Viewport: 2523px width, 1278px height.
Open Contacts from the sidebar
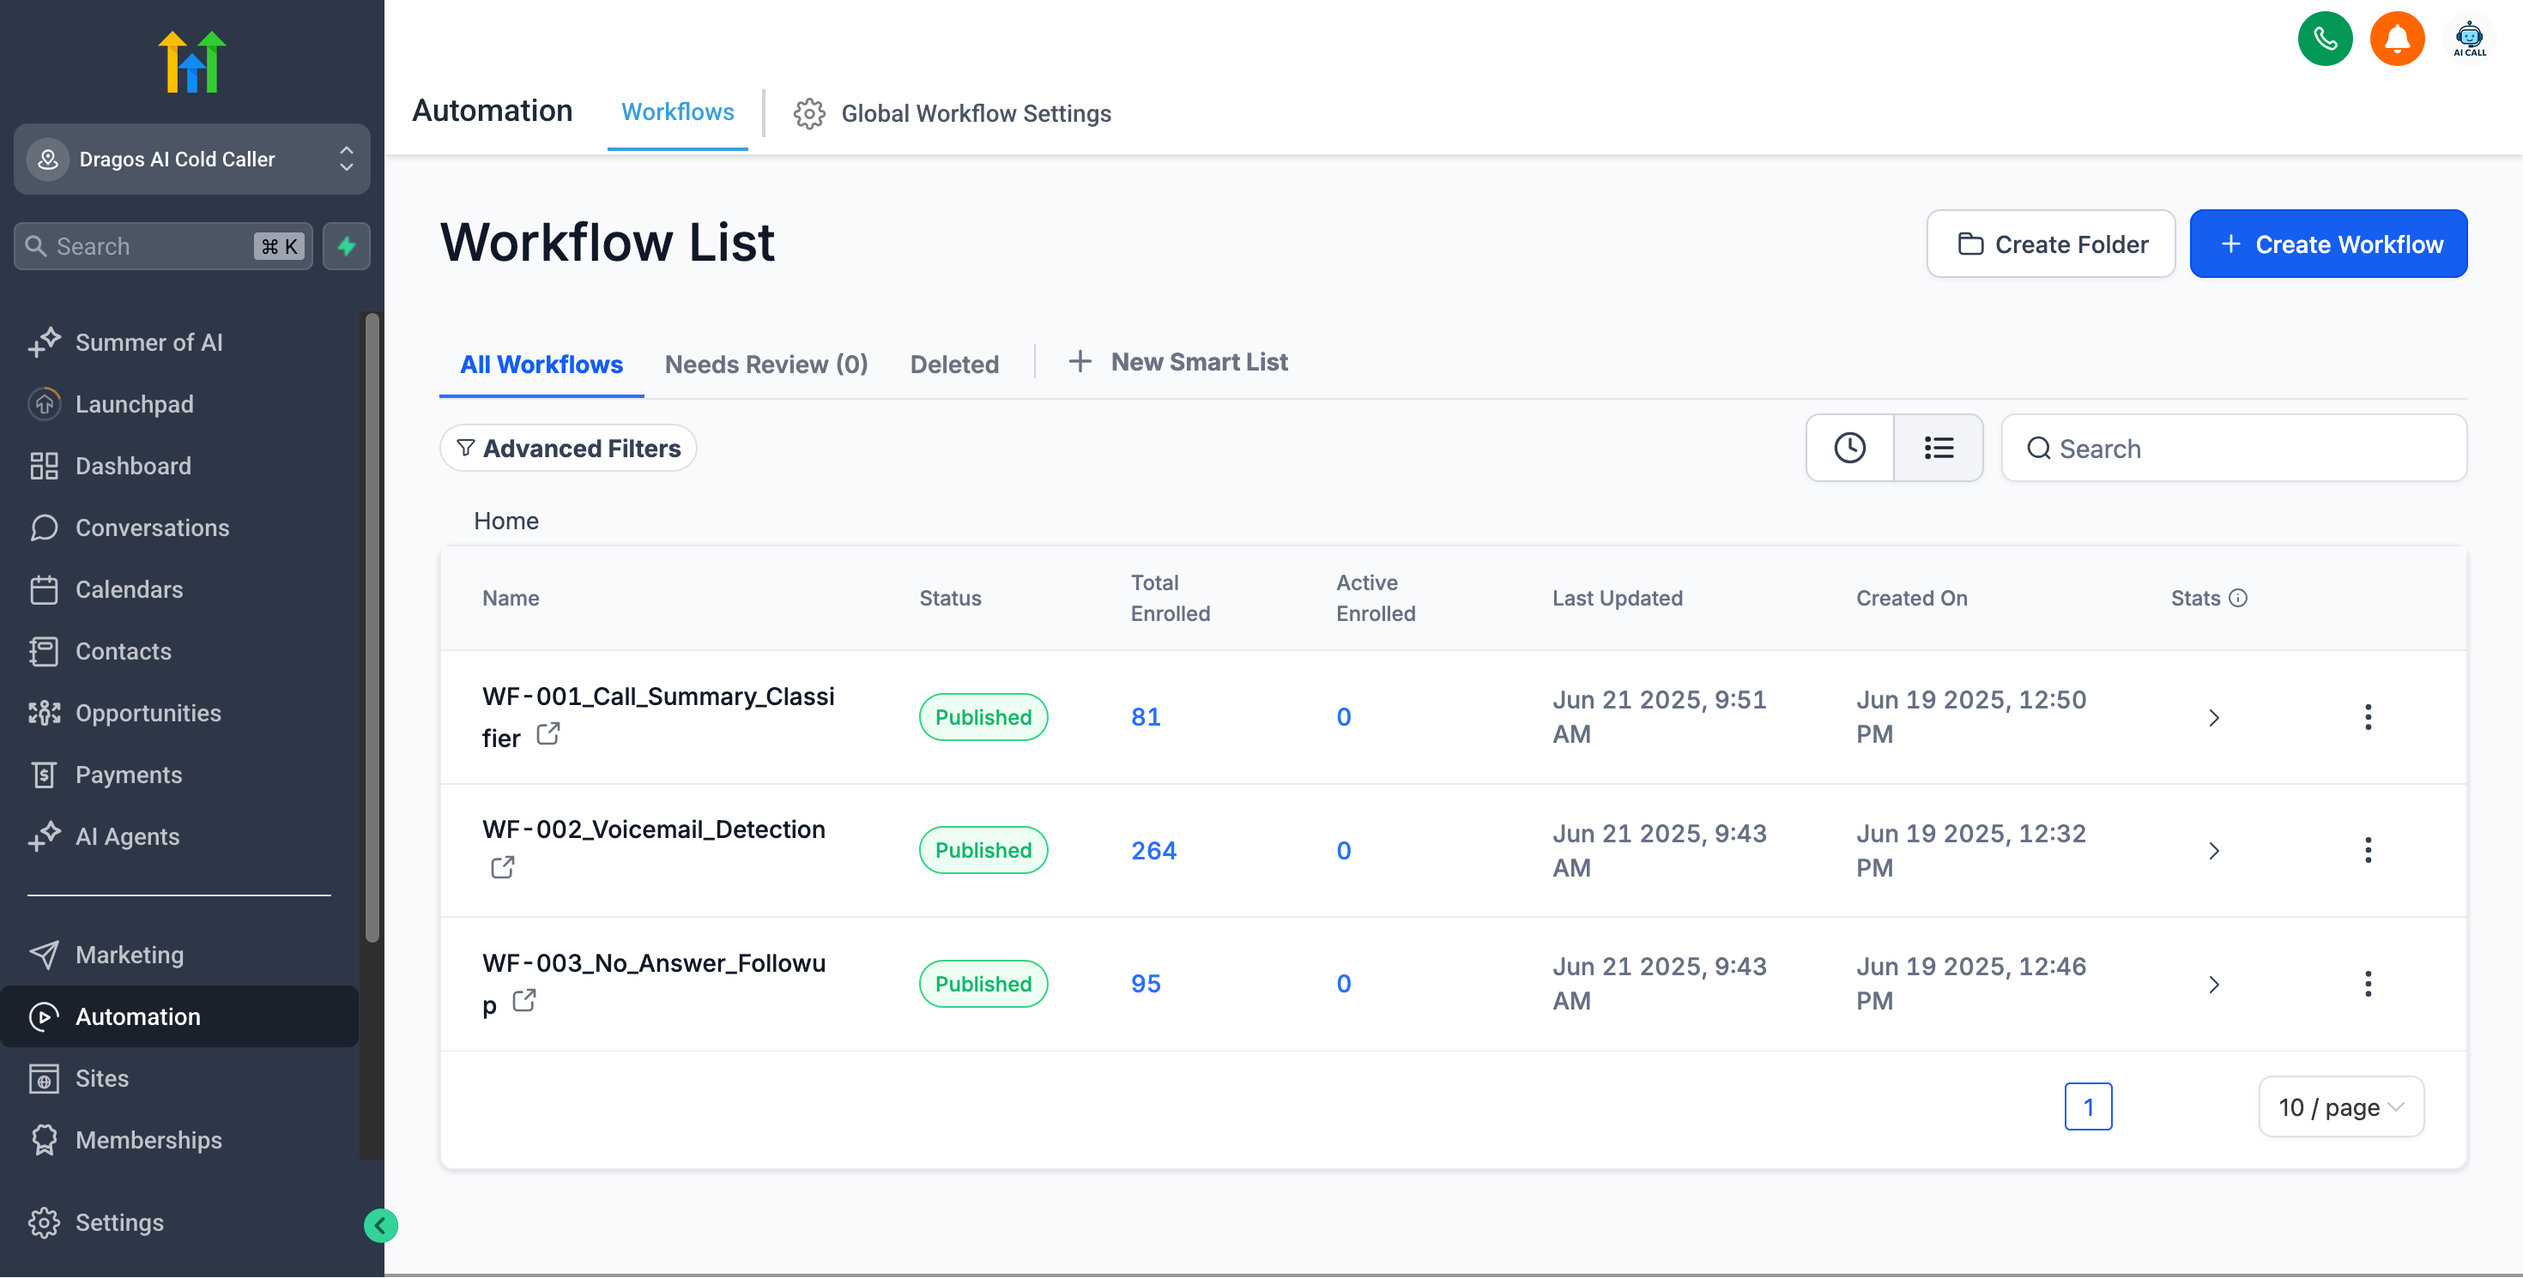(x=179, y=651)
